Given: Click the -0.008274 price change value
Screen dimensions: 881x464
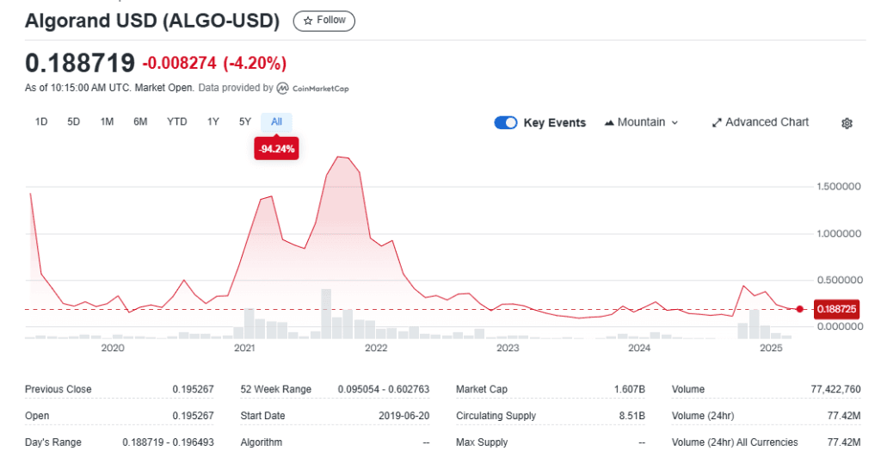Looking at the screenshot, I should coord(179,63).
